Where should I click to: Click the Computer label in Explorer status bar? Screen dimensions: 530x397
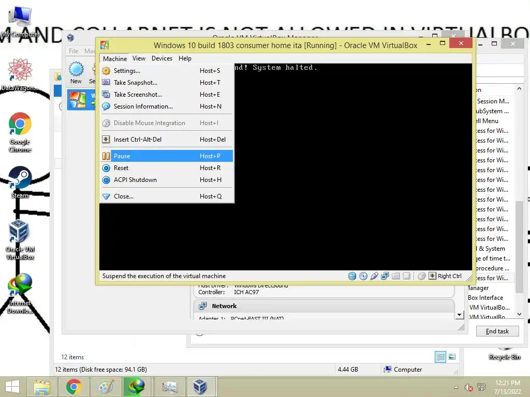408,370
